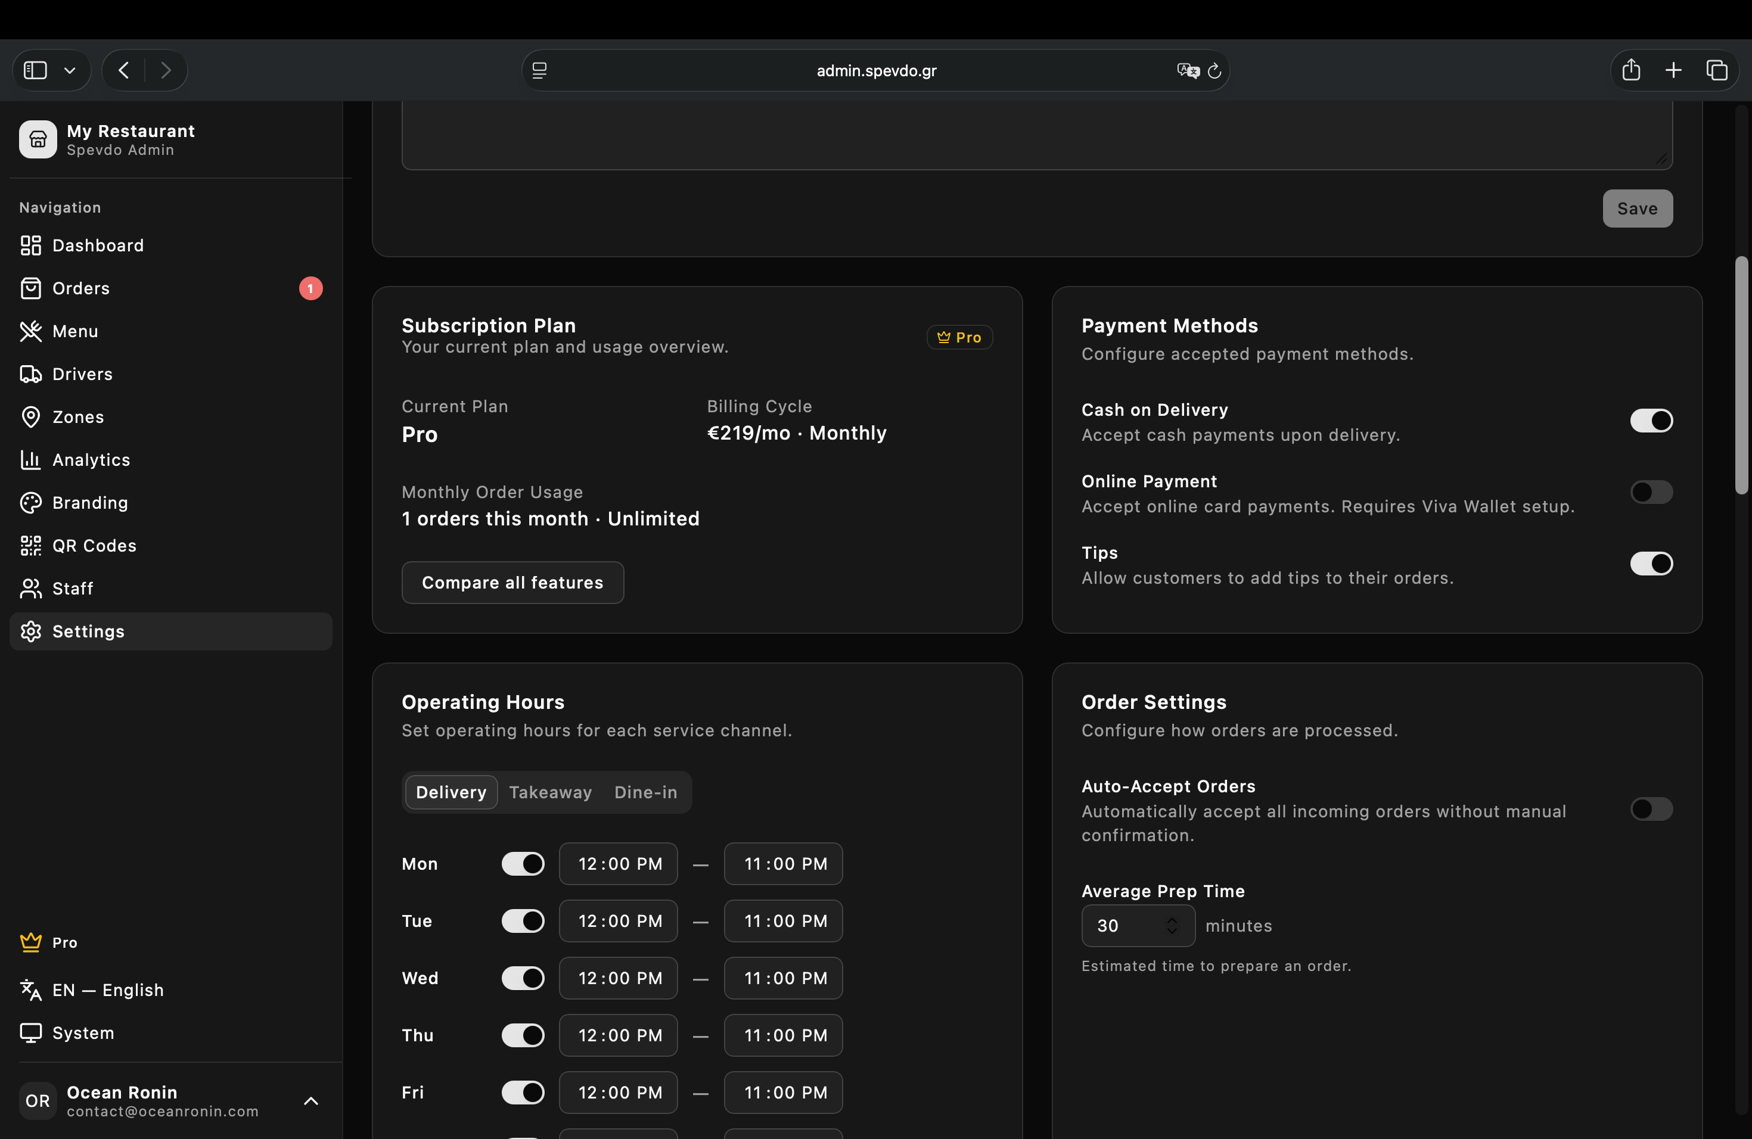Click the Analytics chart icon

coord(30,460)
